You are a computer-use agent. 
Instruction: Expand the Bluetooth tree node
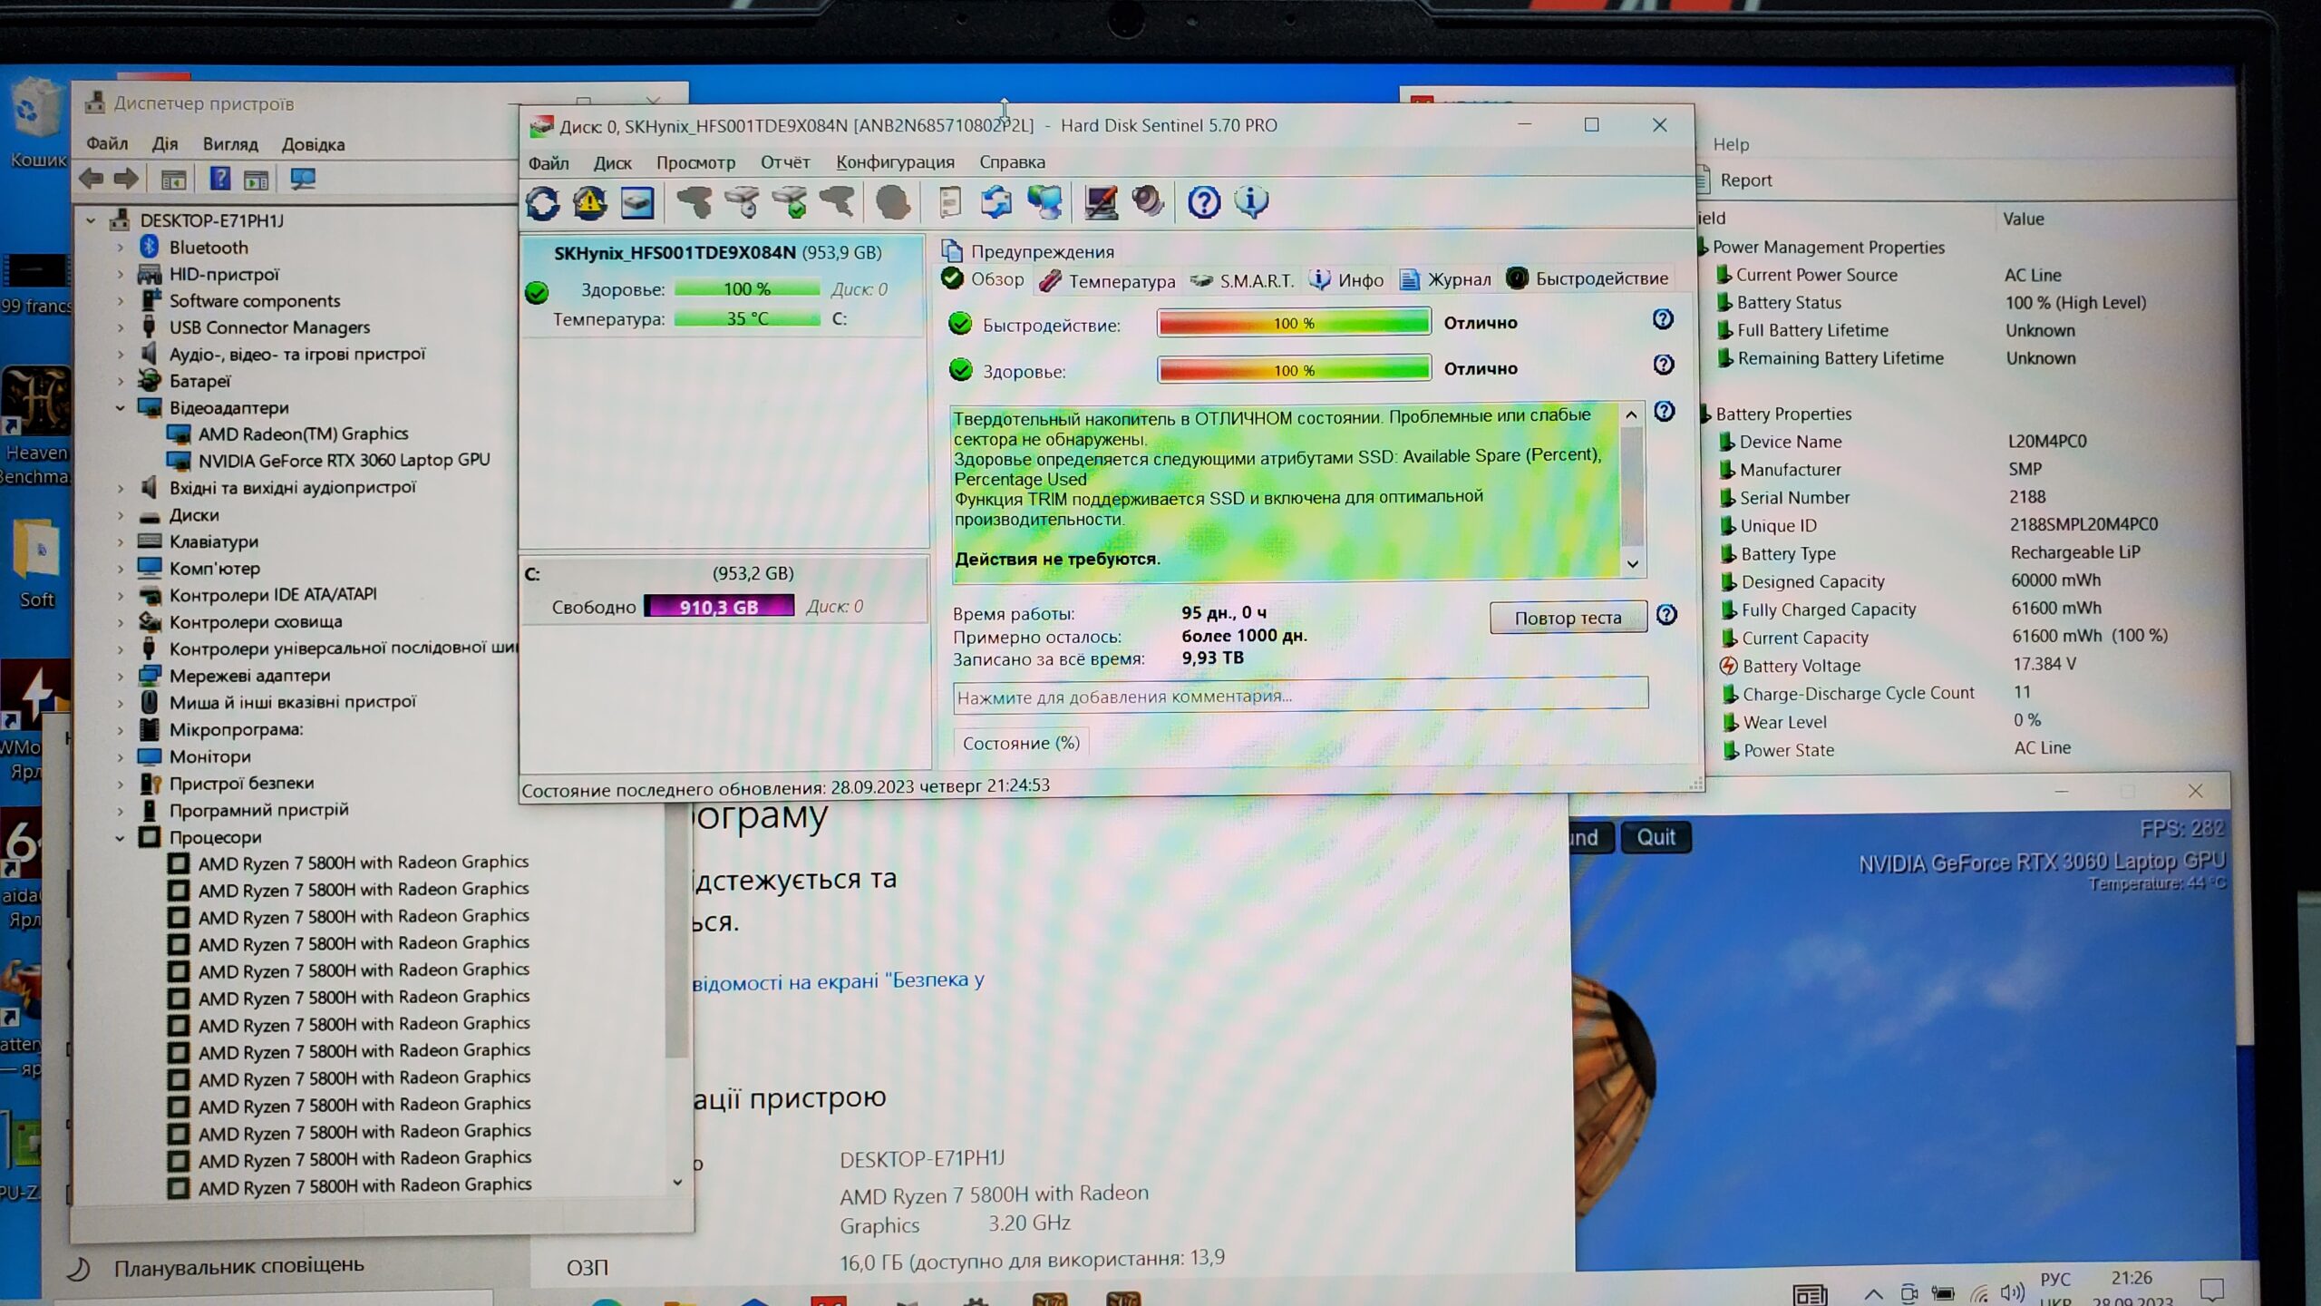[x=121, y=248]
